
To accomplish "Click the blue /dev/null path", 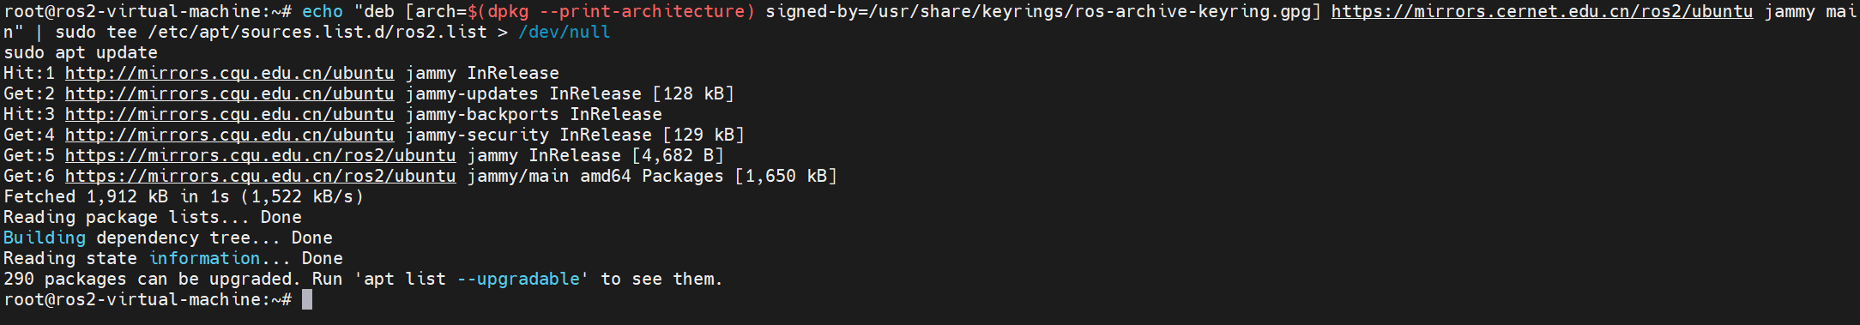I will (565, 33).
